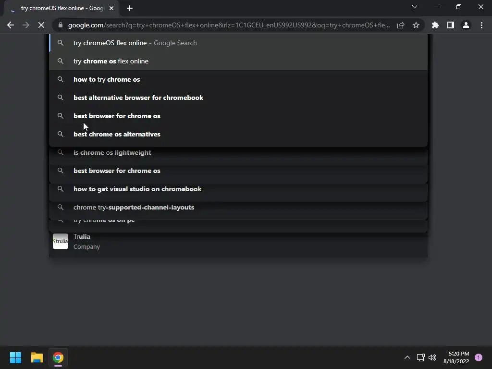This screenshot has width=492, height=369.
Task: Open the volume speaker icon
Action: [432, 357]
